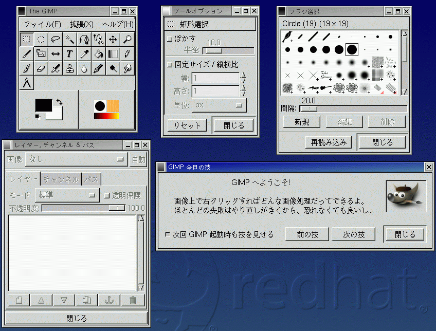Activate the intelligent scissors tool
Image resolution: width=436 pixels, height=331 pixels.
pyautogui.click(x=98, y=39)
